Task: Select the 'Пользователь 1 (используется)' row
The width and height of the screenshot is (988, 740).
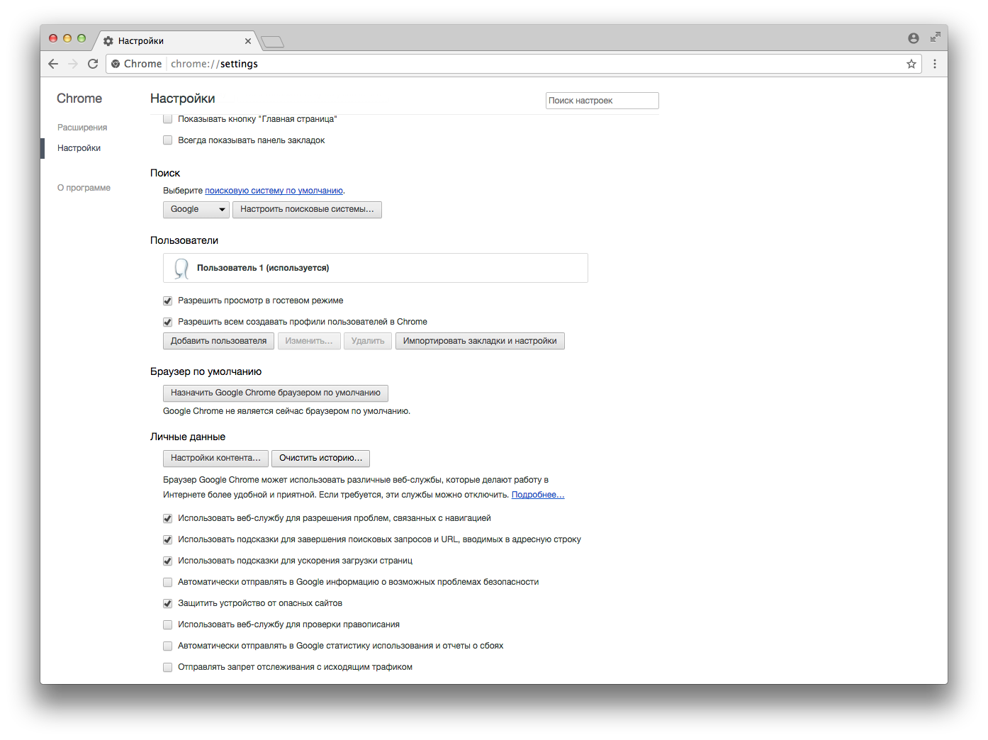Action: click(376, 268)
